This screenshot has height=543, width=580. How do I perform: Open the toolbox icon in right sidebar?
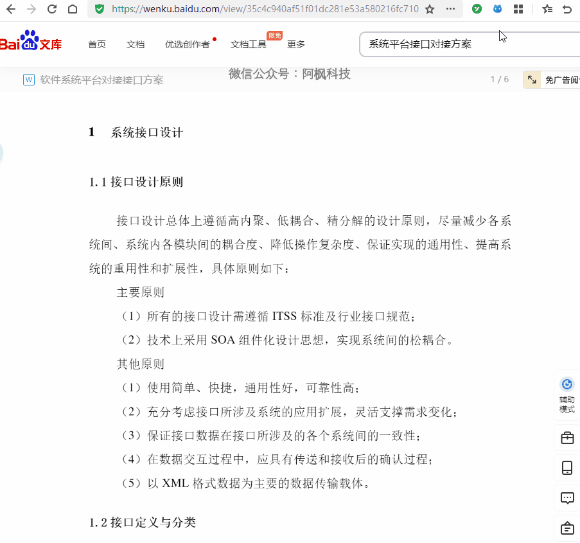[x=566, y=438]
